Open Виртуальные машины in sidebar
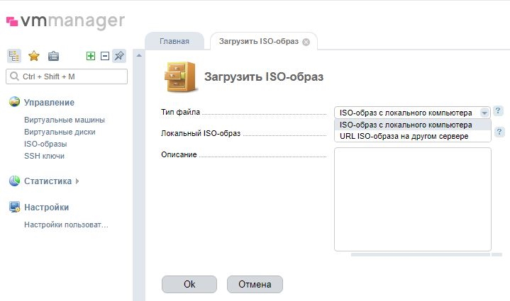This screenshot has height=301, width=510. [x=65, y=120]
